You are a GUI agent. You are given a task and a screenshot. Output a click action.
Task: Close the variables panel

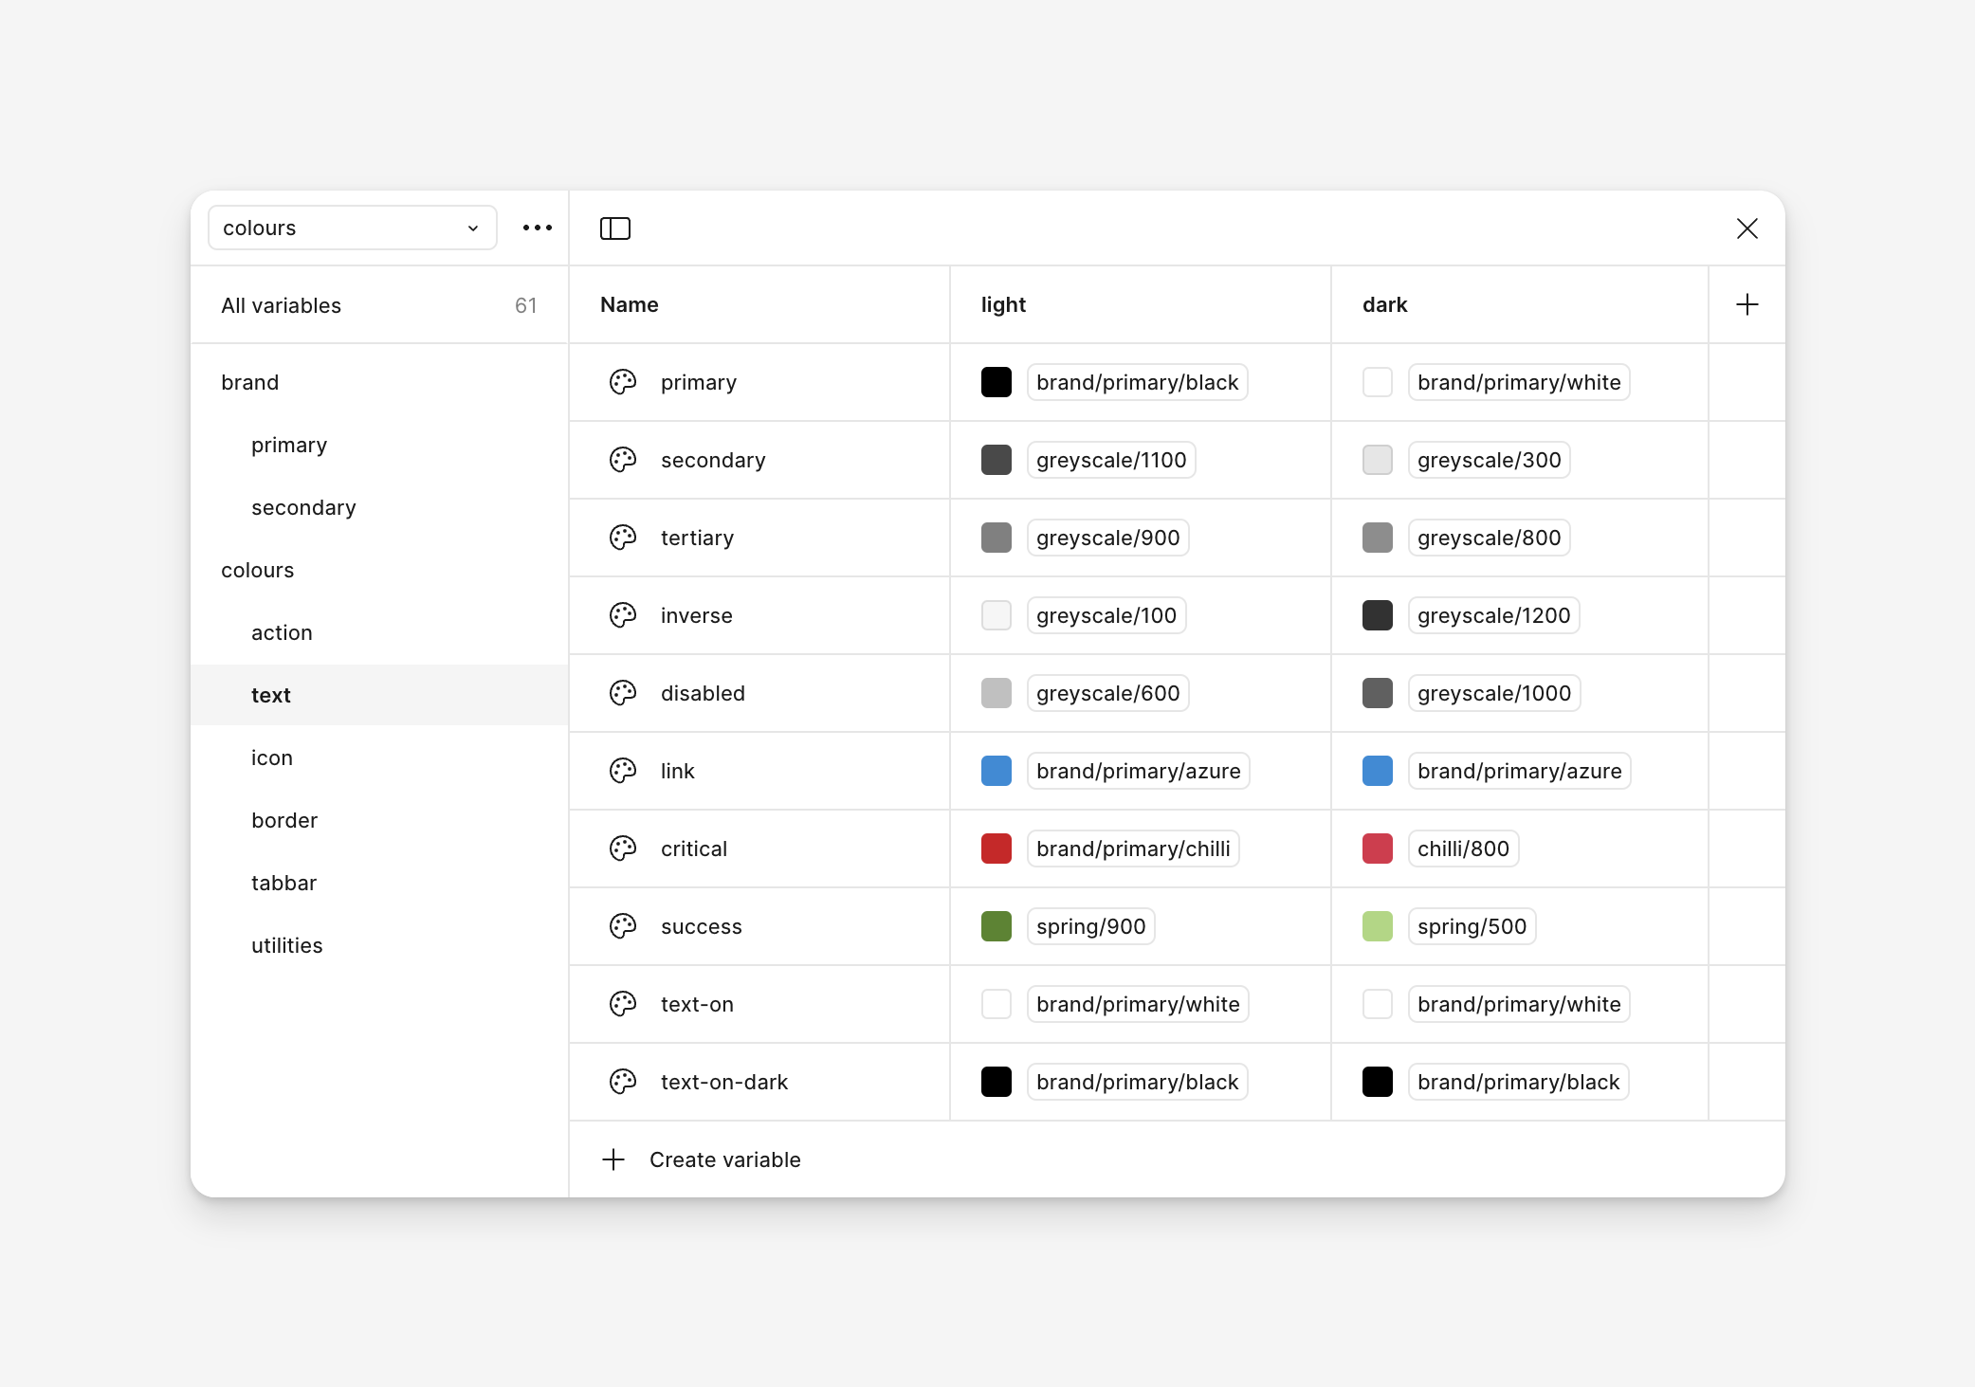(x=1746, y=228)
